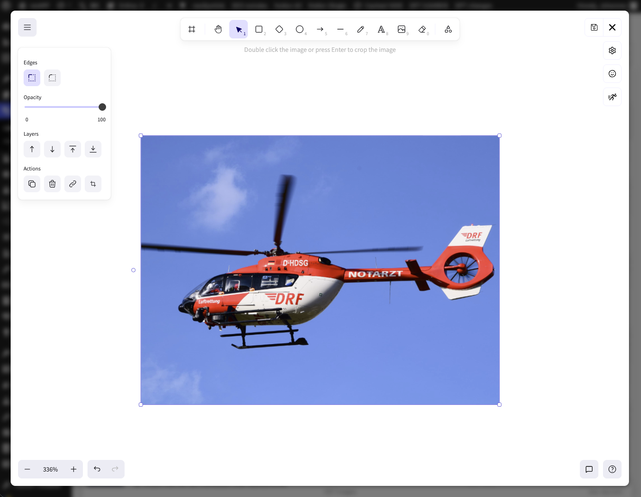The width and height of the screenshot is (641, 497).
Task: Crop the selected image
Action: [x=93, y=184]
